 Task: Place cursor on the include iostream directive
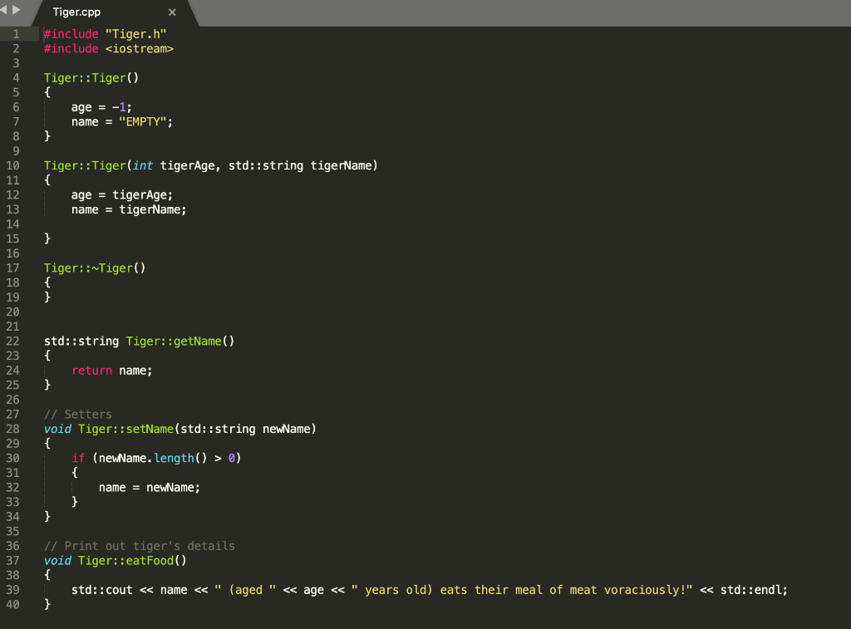coord(108,48)
